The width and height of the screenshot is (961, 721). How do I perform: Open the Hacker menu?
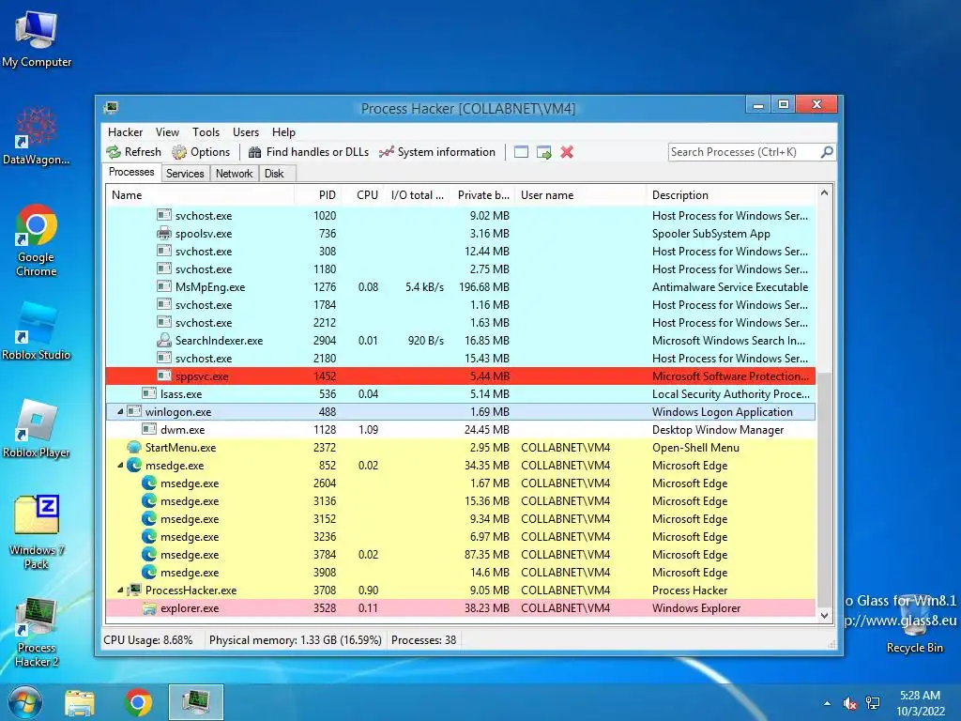(125, 132)
